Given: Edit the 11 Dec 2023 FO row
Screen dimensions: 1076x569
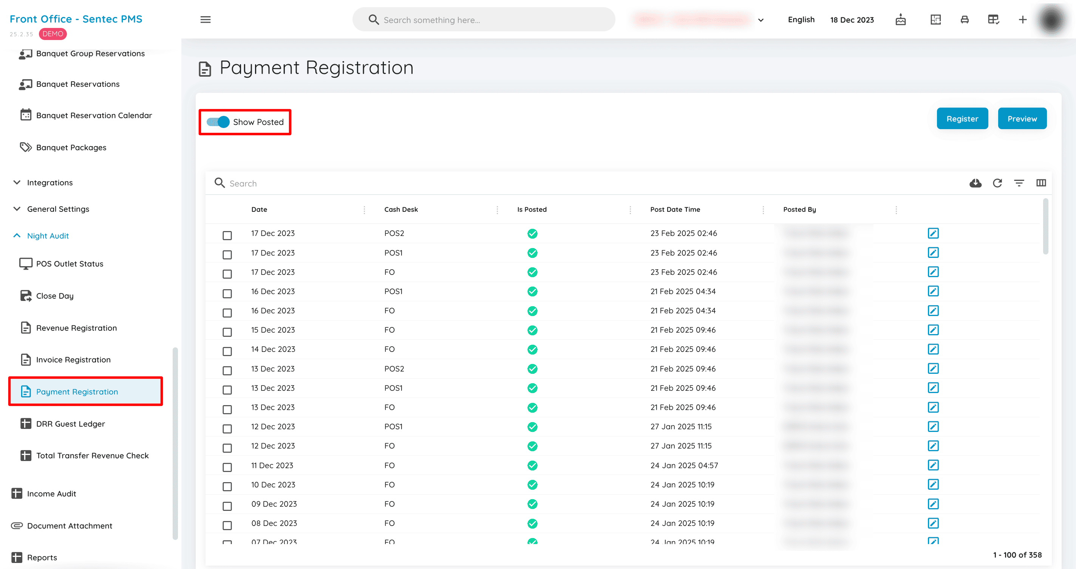Looking at the screenshot, I should 933,465.
